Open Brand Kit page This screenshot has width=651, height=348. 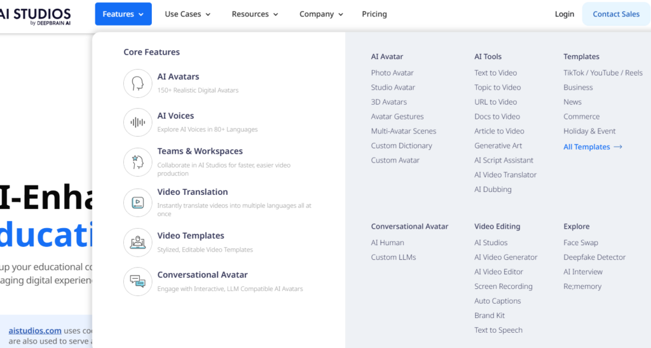point(490,315)
